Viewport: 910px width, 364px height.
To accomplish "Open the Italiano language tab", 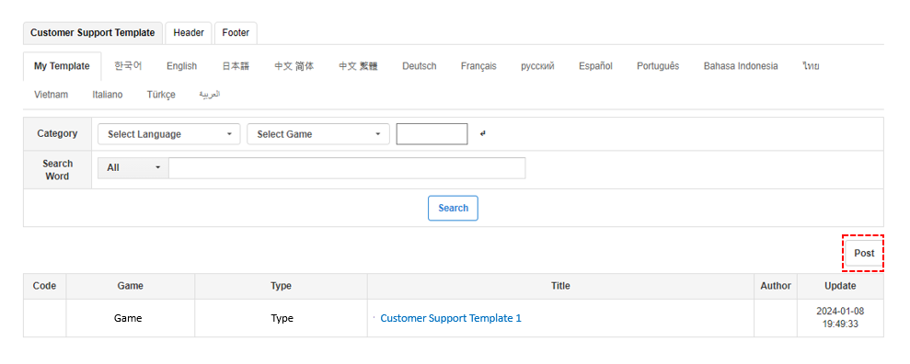I will point(108,95).
